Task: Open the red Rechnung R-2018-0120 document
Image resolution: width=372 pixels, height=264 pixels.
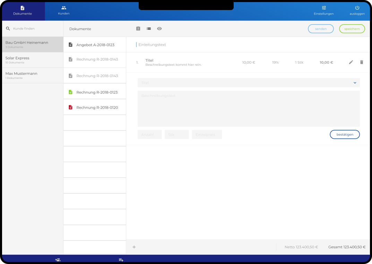Action: 97,108
